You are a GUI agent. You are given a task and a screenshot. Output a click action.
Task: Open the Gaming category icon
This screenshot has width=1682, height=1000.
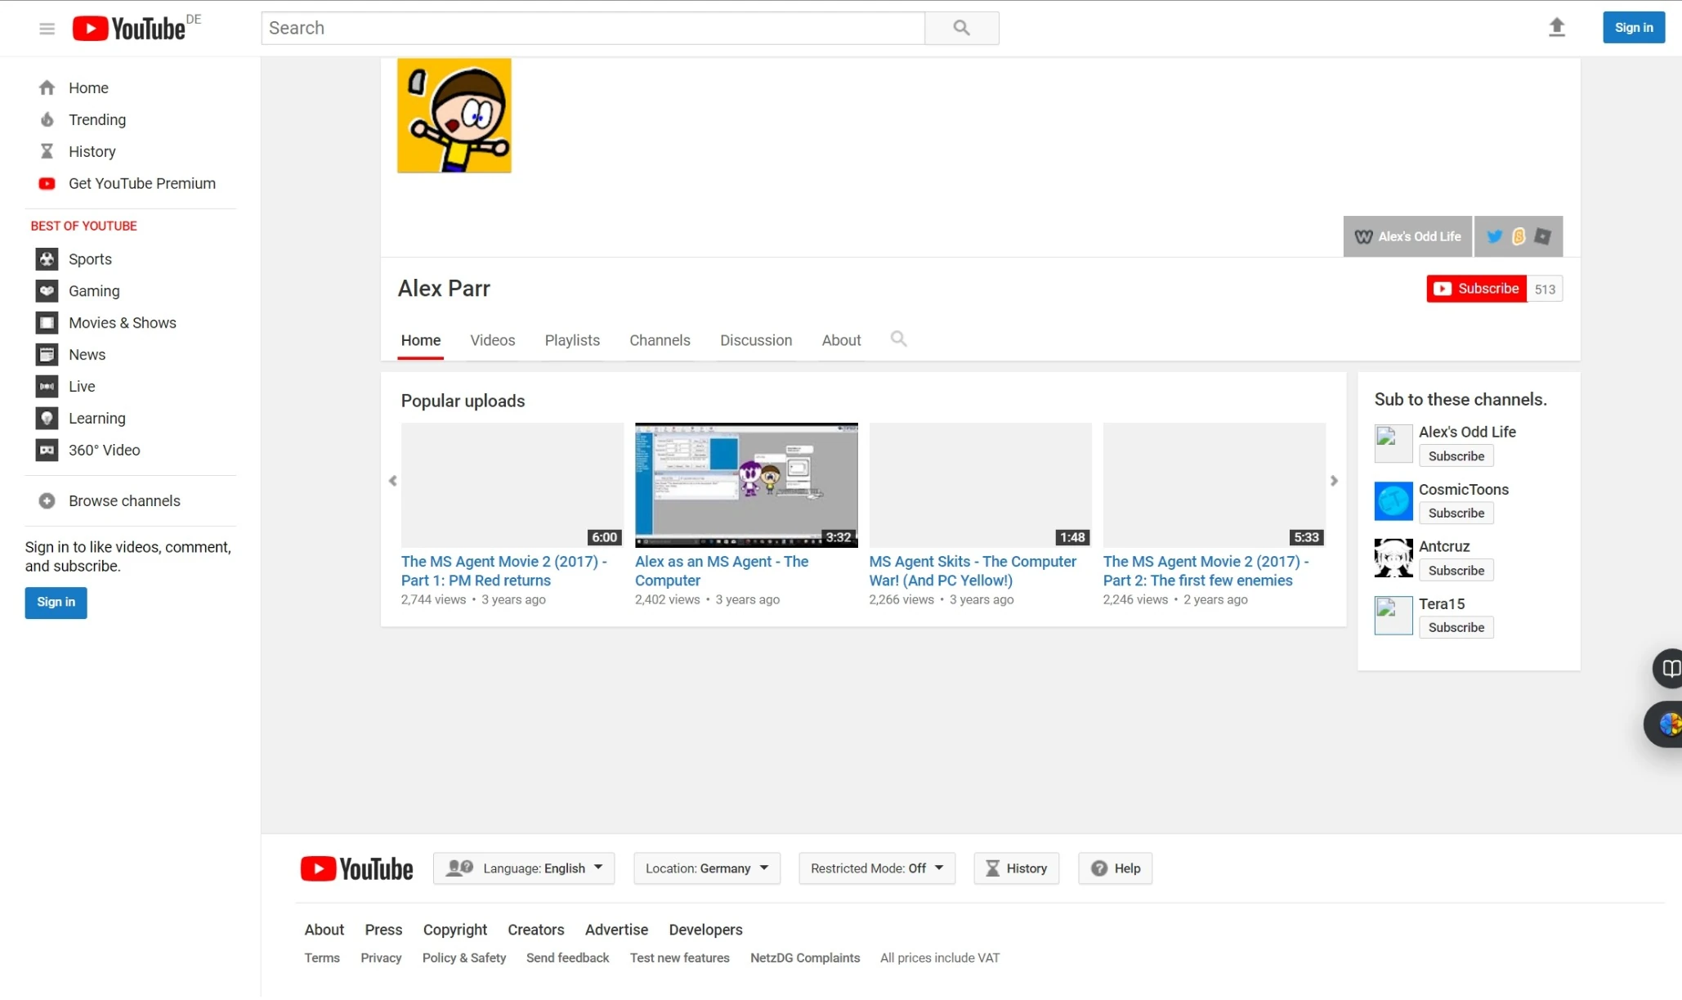(x=47, y=291)
